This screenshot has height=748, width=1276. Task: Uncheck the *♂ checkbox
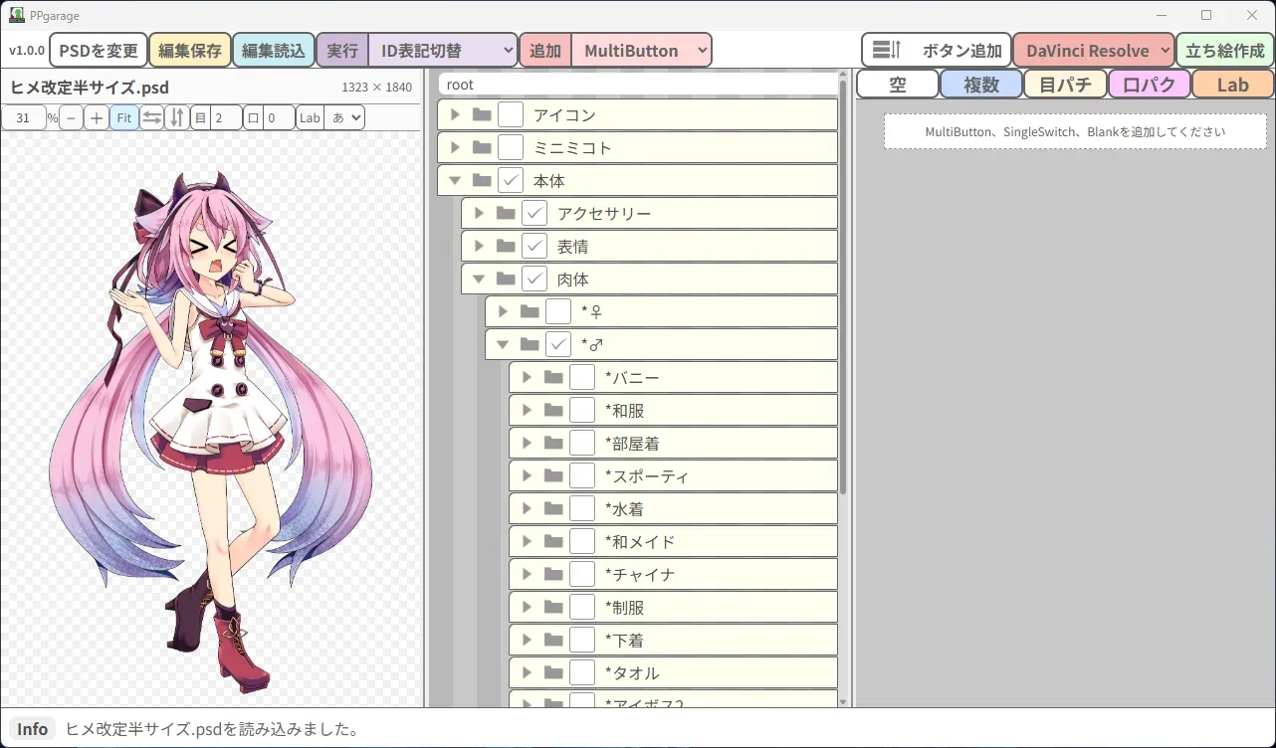tap(558, 344)
